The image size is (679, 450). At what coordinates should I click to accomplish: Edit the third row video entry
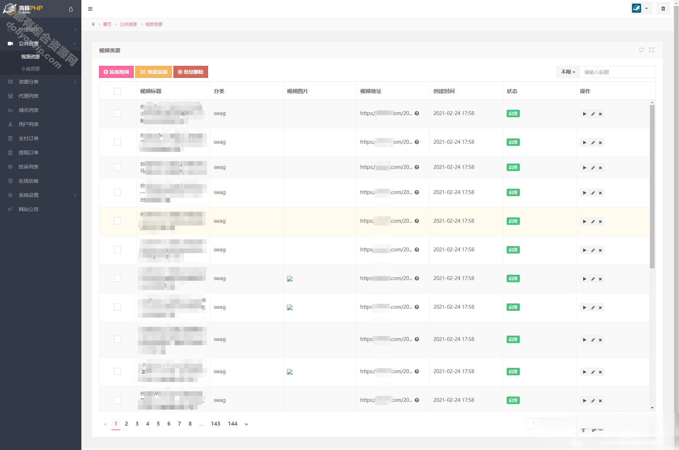(x=593, y=168)
